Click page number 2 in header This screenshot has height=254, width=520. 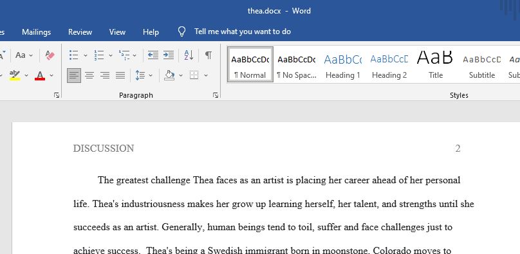click(x=458, y=149)
